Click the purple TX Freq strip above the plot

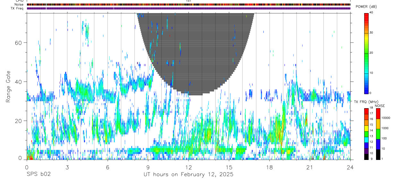pos(188,8)
